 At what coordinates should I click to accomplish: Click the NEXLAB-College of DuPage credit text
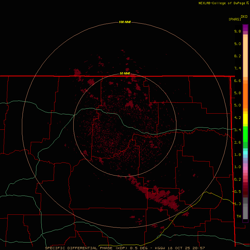click(222, 3)
